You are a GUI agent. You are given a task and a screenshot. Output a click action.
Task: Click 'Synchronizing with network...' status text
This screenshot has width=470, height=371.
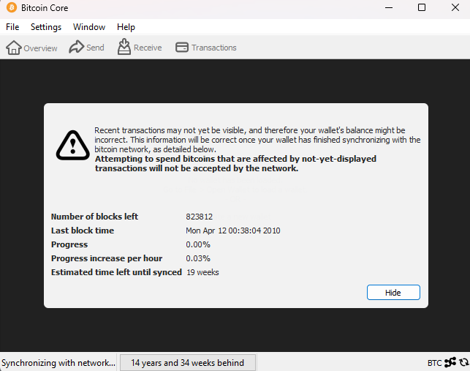pos(58,363)
